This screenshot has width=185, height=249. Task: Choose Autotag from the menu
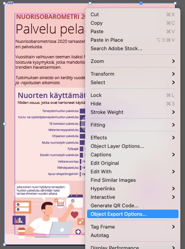133,235
